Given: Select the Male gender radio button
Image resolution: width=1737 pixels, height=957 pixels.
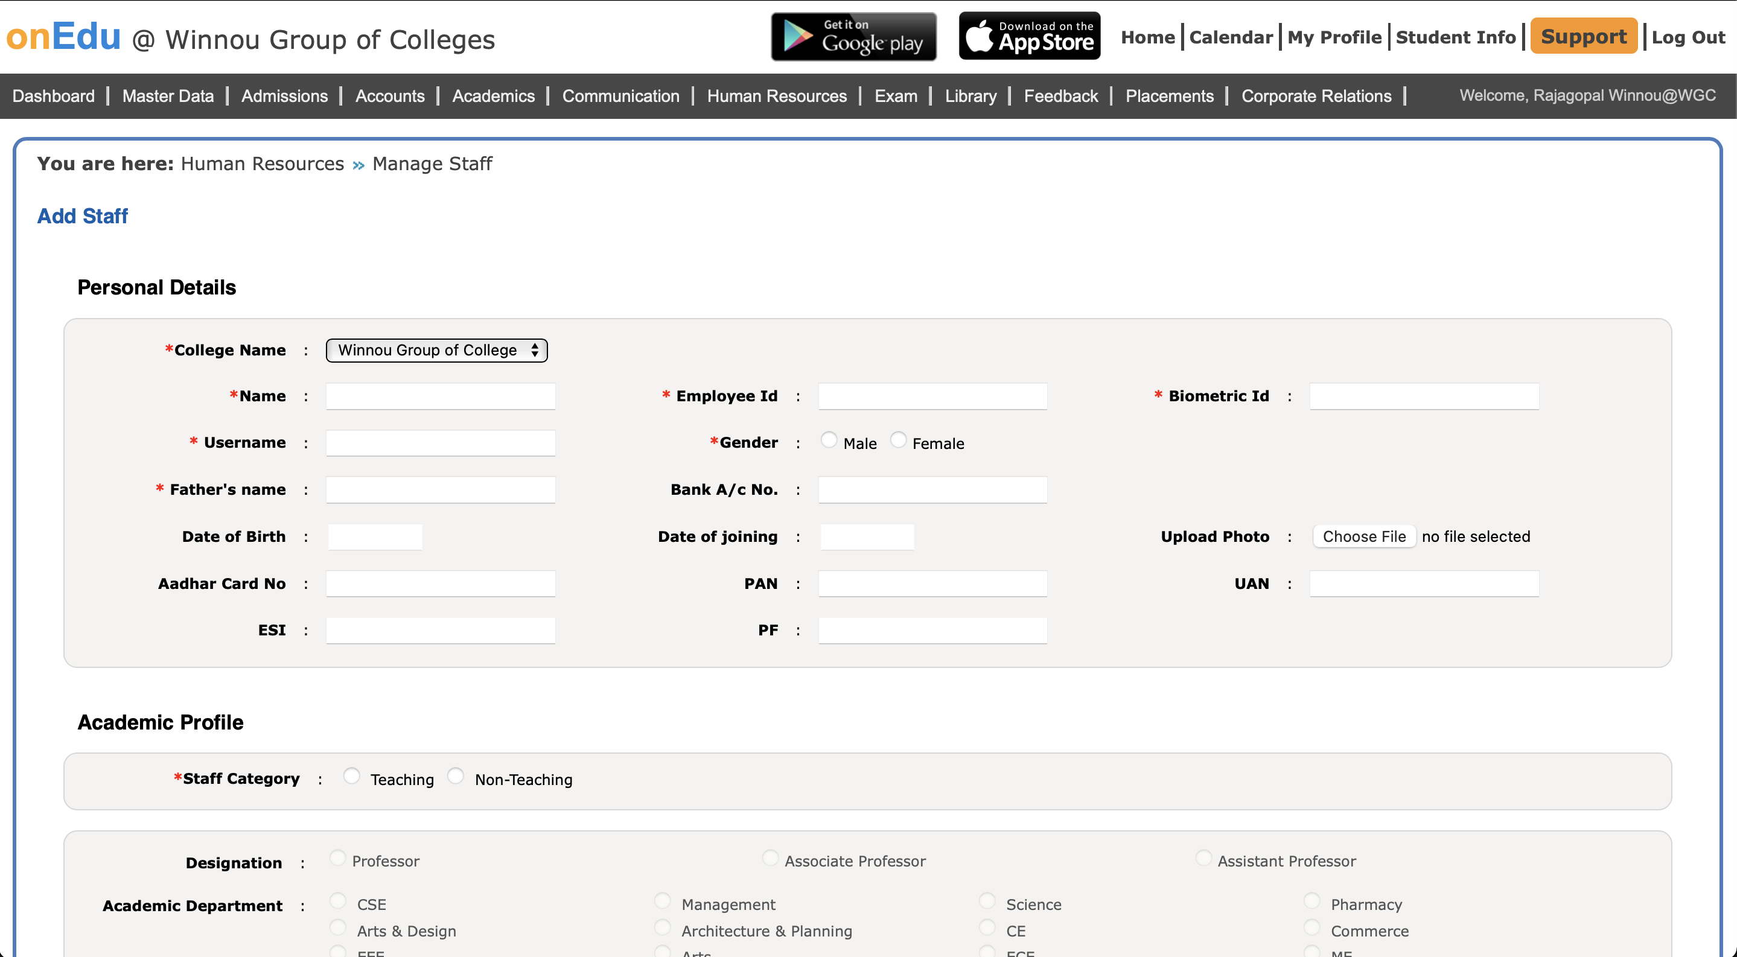Looking at the screenshot, I should (x=829, y=440).
